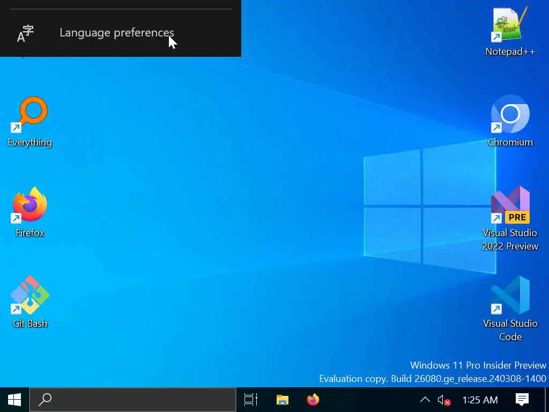Launch Firefox from the taskbar
Image resolution: width=549 pixels, height=412 pixels.
pos(313,400)
